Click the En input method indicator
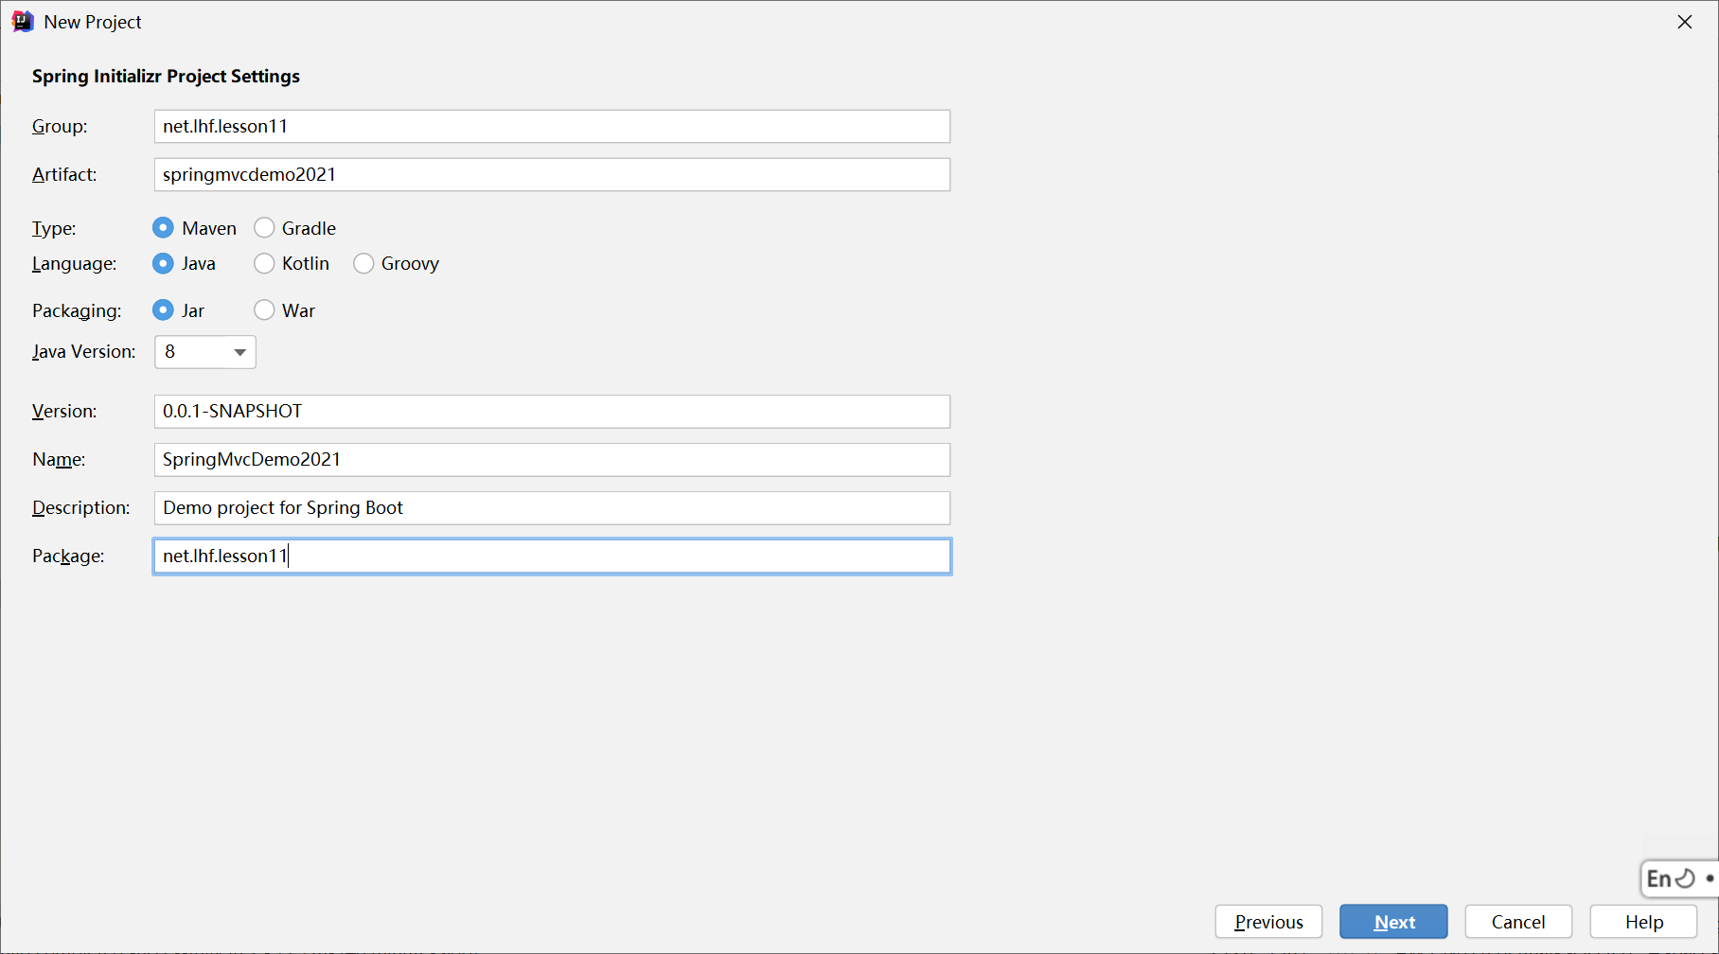Viewport: 1719px width, 954px height. pos(1658,878)
